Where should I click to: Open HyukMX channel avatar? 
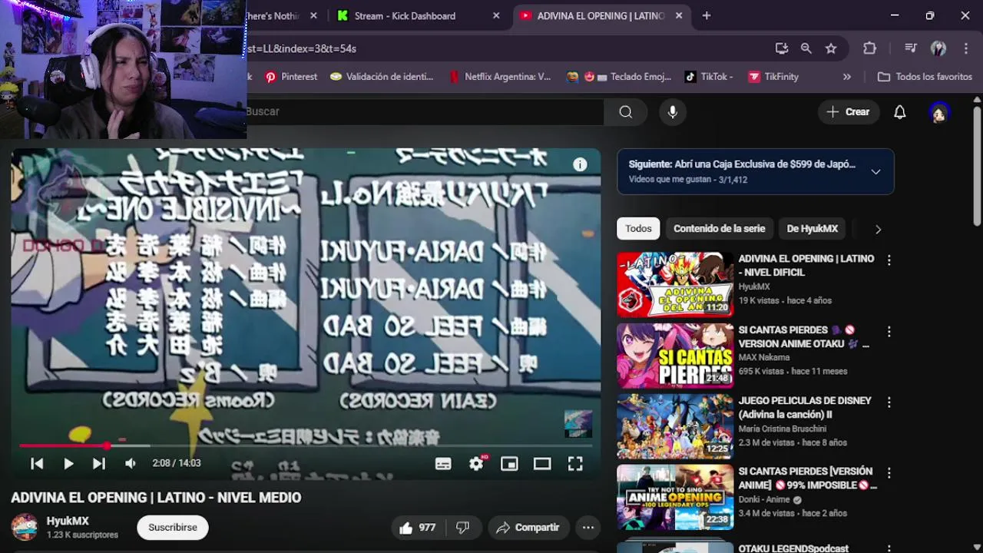[x=25, y=527]
